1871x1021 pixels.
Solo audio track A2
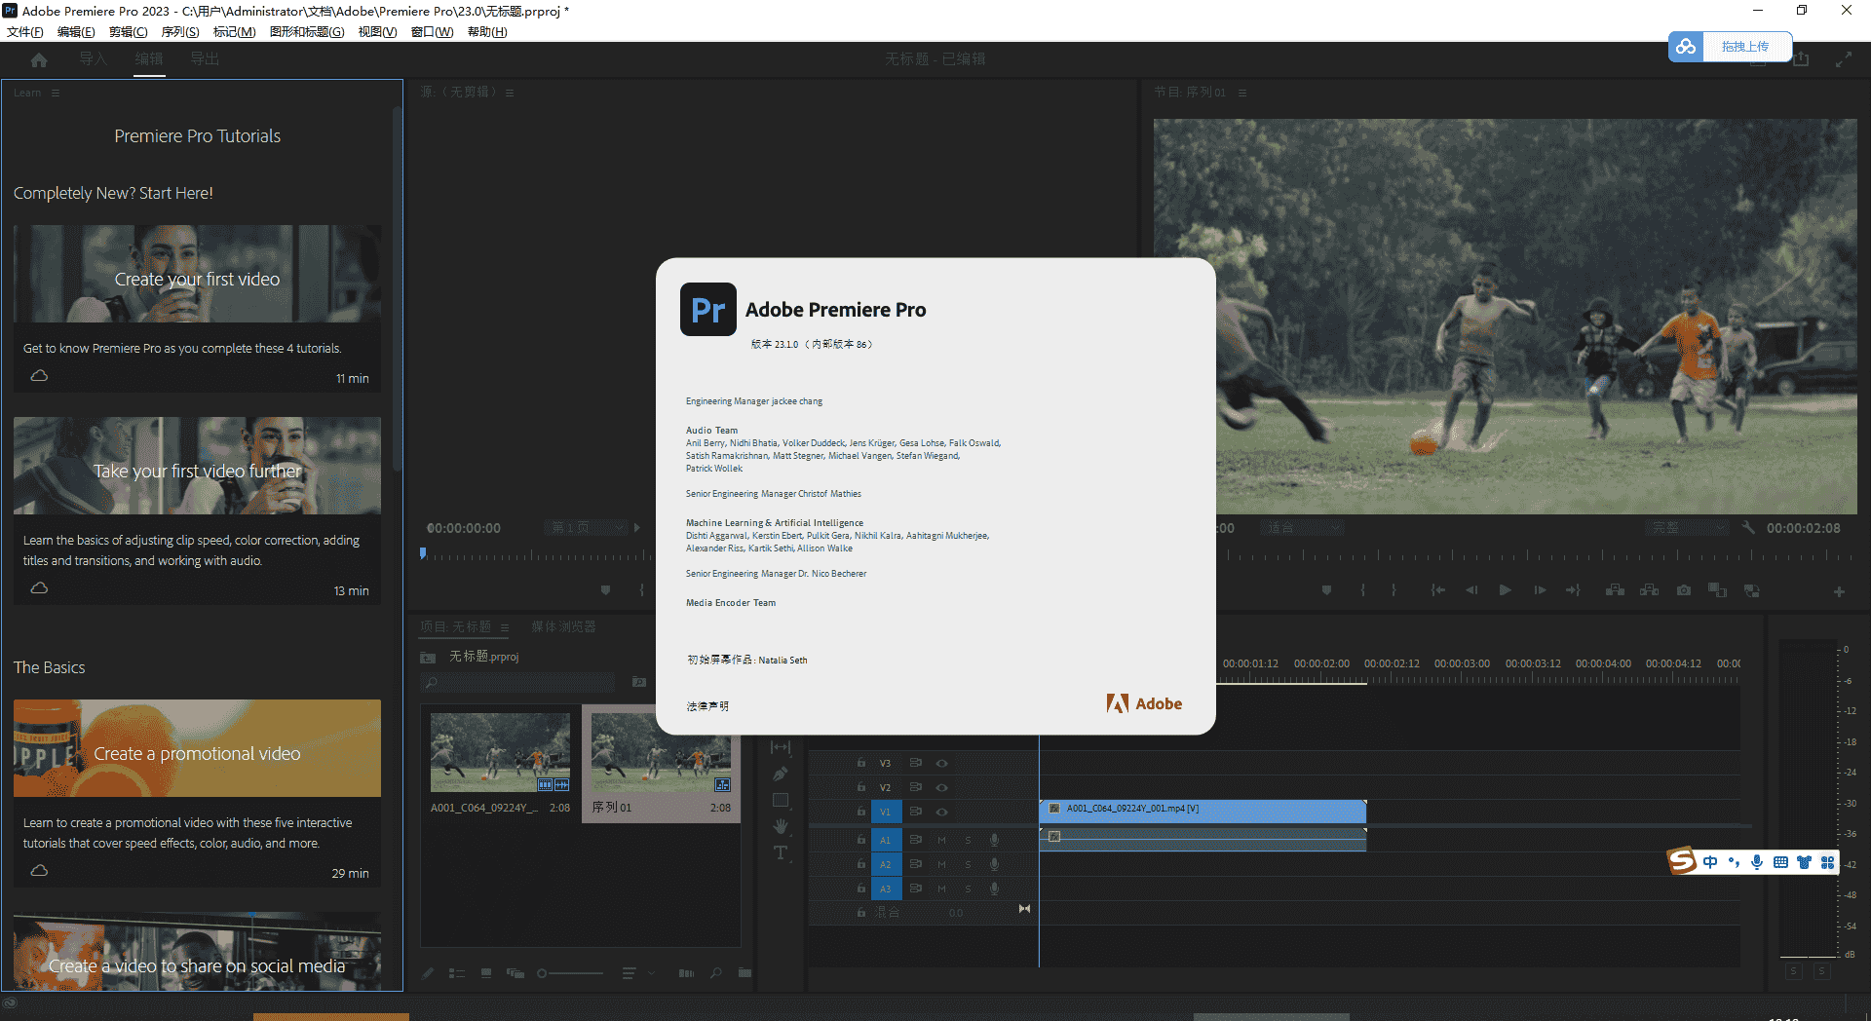tap(968, 864)
